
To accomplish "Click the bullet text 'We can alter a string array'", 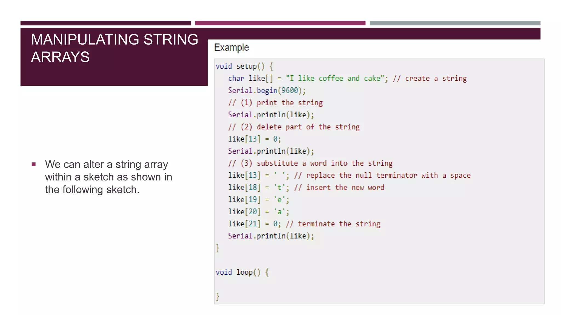I will click(107, 164).
